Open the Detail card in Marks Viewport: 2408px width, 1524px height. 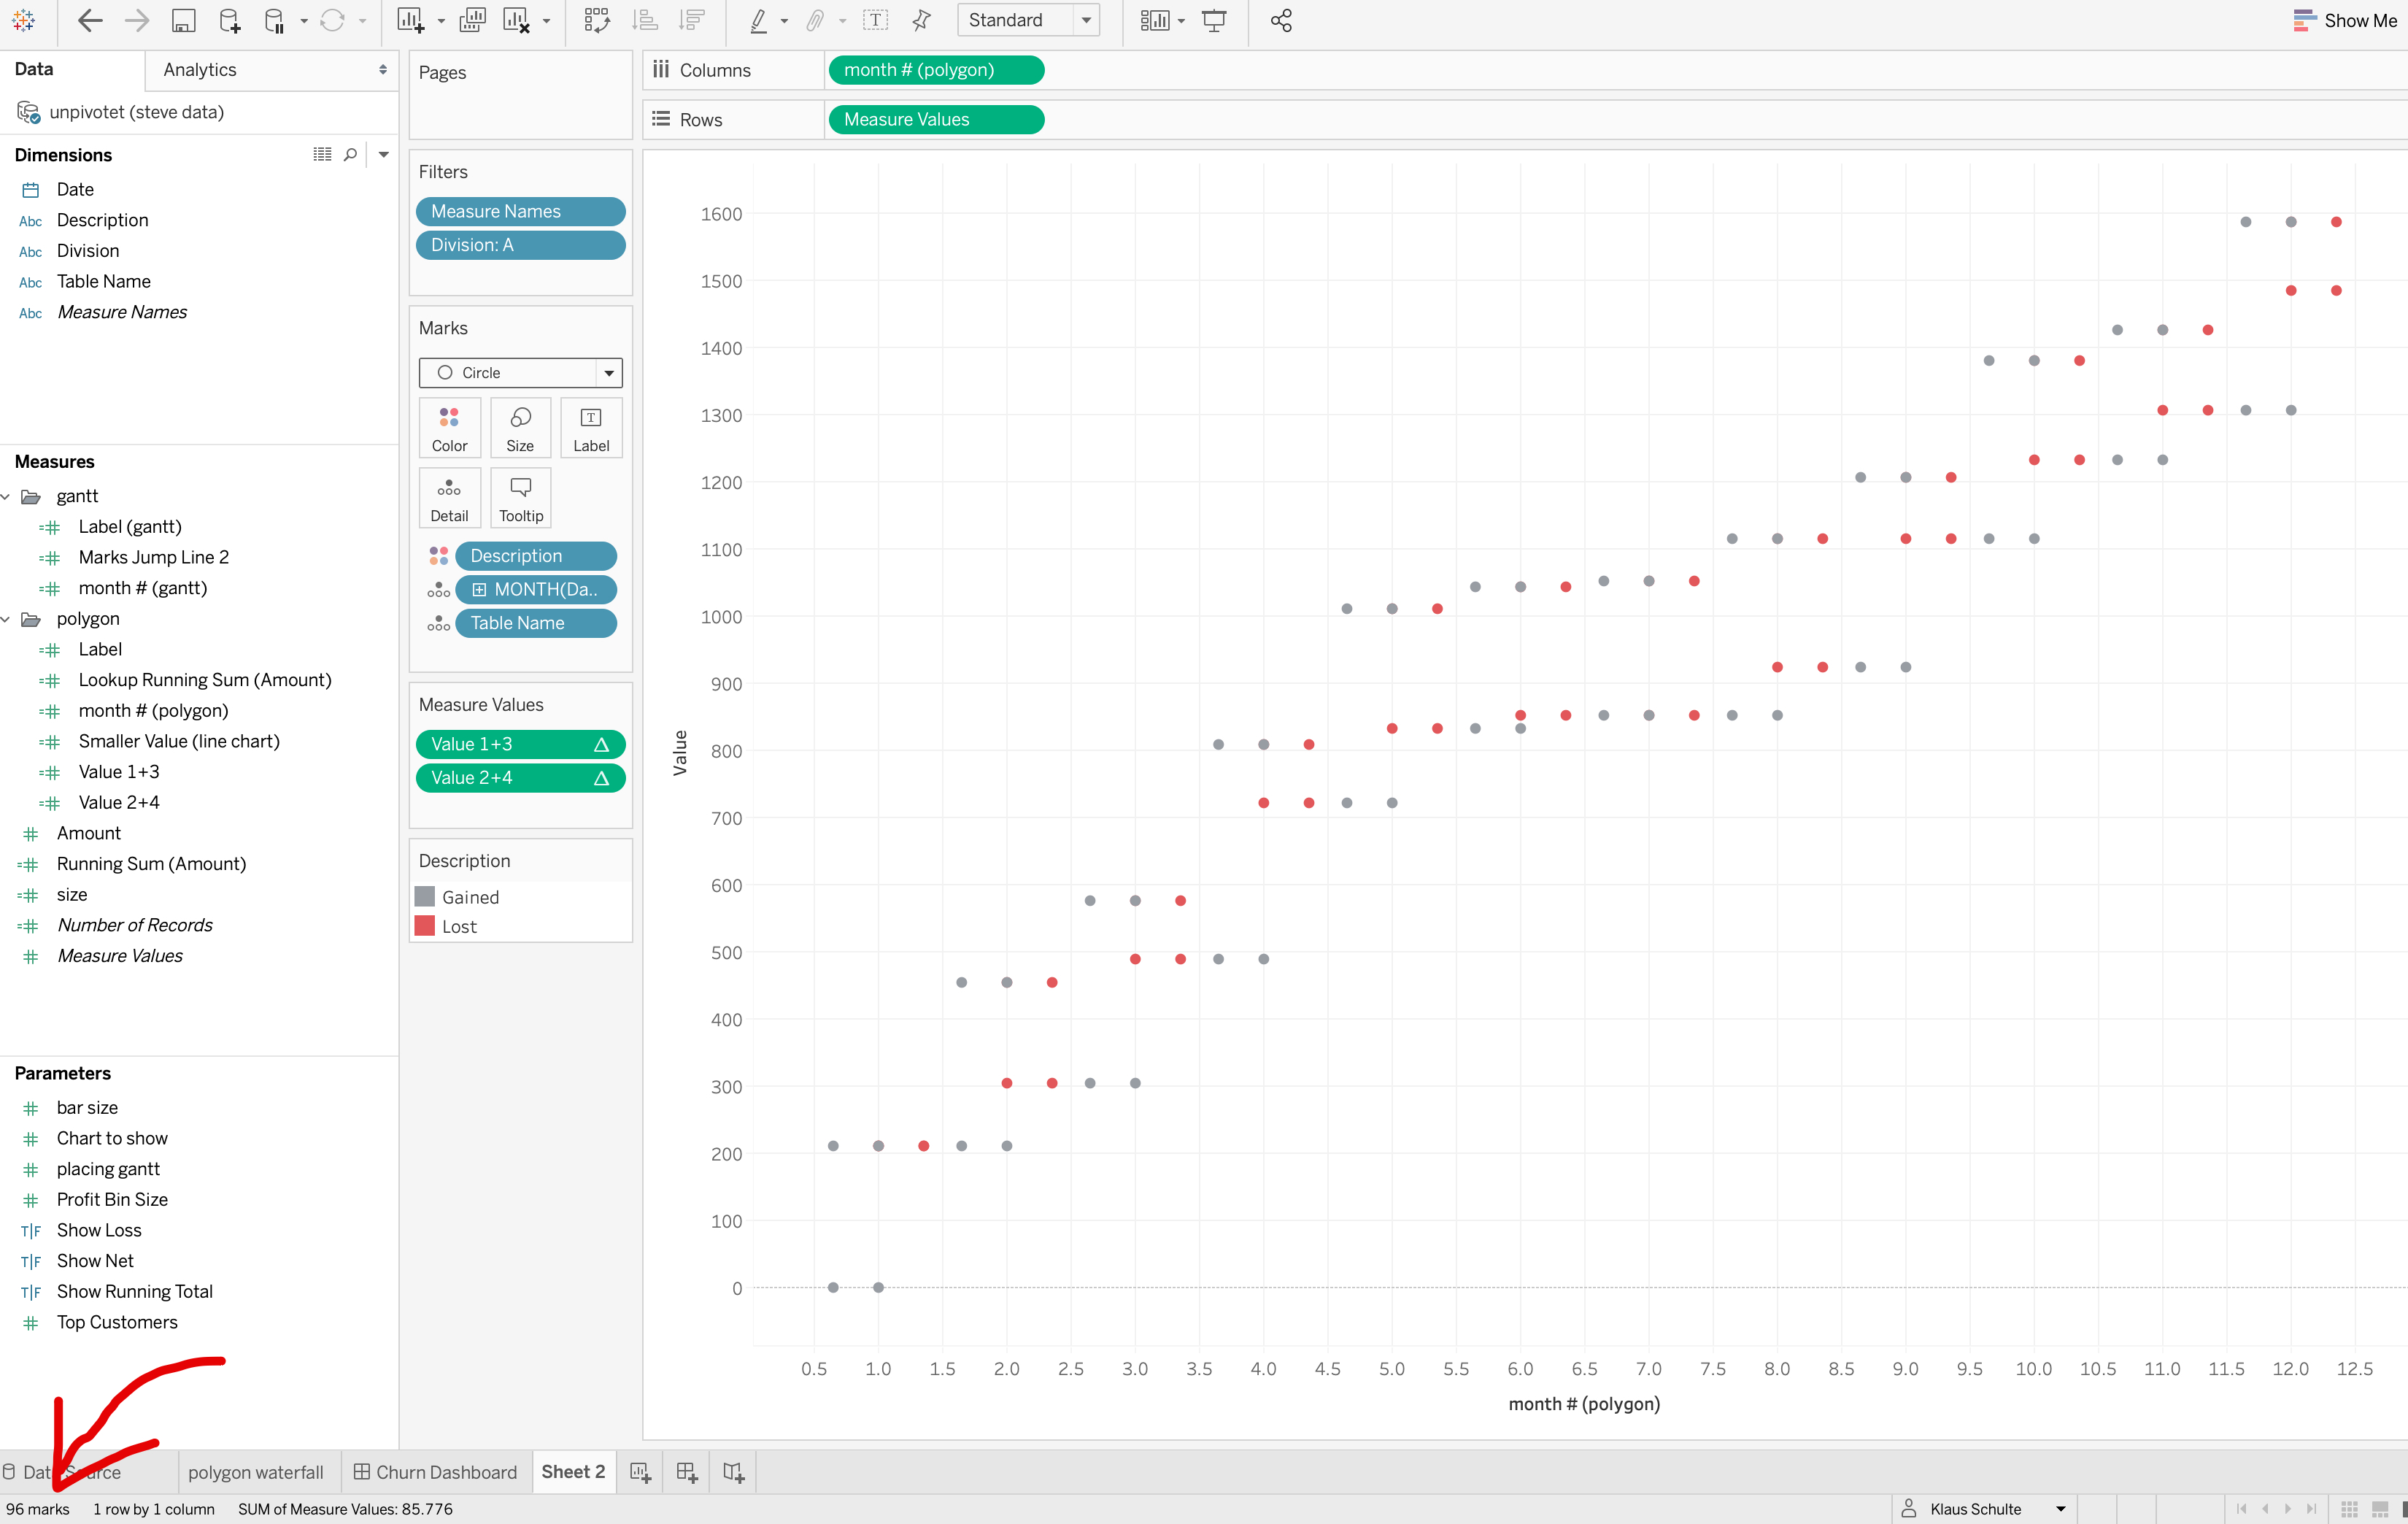[449, 498]
